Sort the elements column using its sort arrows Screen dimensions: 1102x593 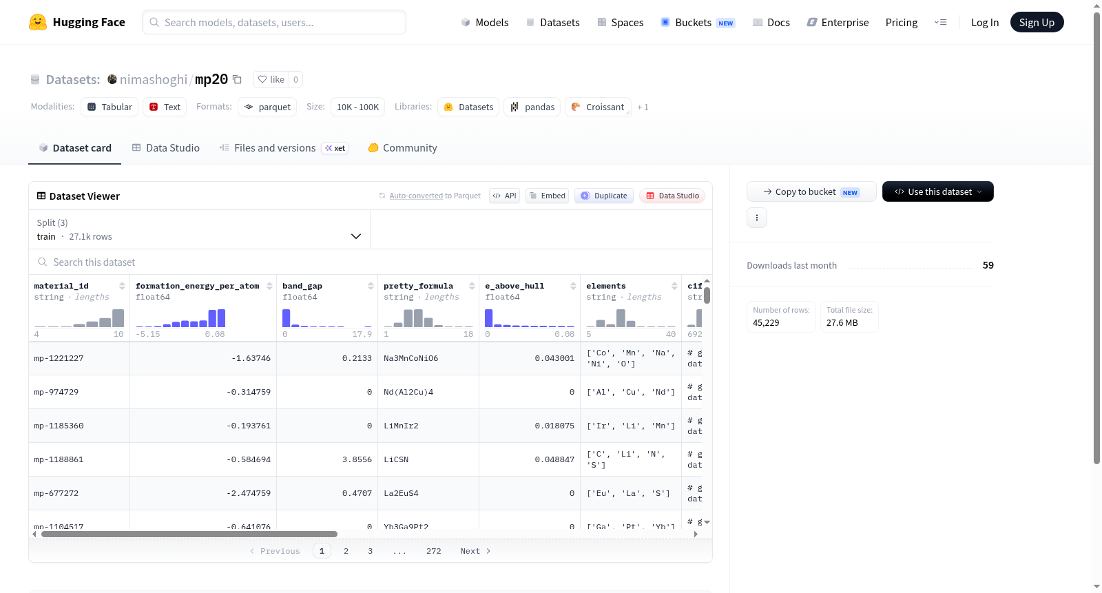[x=674, y=286]
